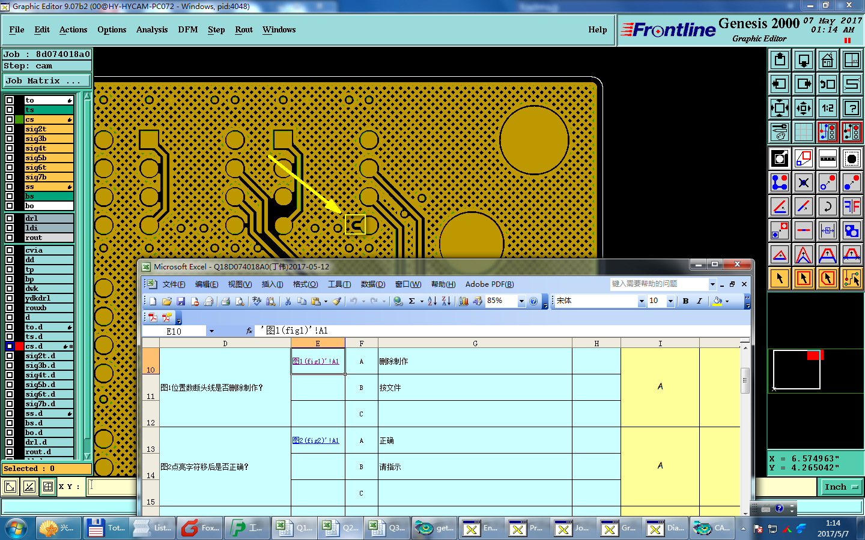Open the Windows menu in Graphic Editor
The height and width of the screenshot is (540, 865).
pos(279,29)
